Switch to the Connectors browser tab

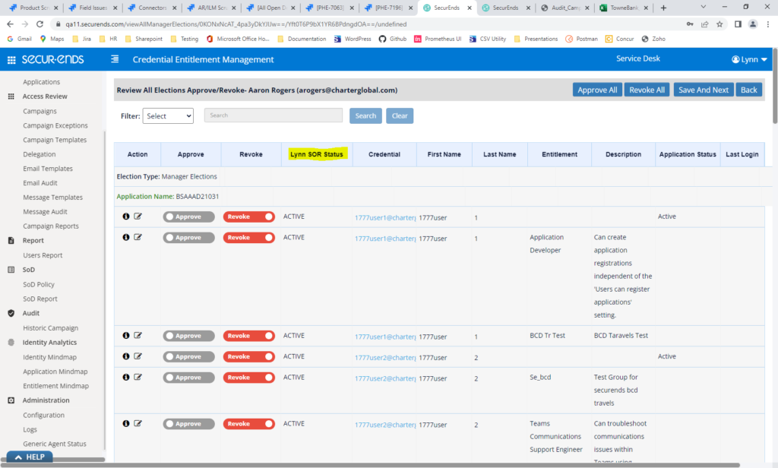[x=152, y=8]
